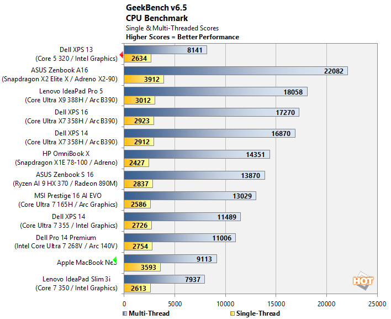Viewport: 391px width, 319px height.
Task: Select "(Snapdragon X1E 78-100 / Adreno)" text
Action: 66,163
